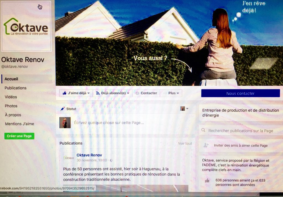Open the 30 novembre, 10:00 post timestamp

(92, 160)
